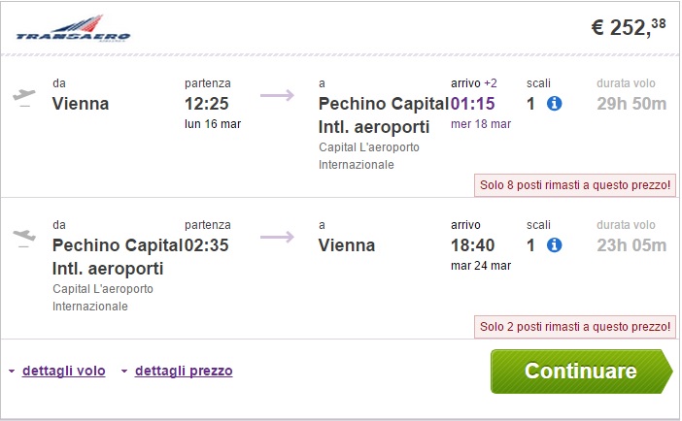Viewport: 682px width, 421px height.
Task: Click the return flight airplane icon
Action: pyautogui.click(x=24, y=238)
